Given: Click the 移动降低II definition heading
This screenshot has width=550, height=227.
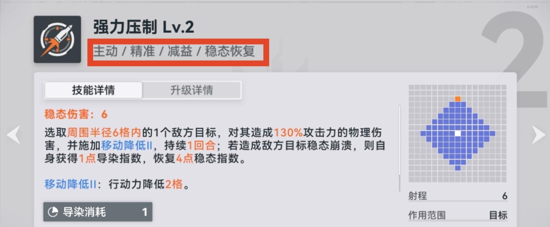Looking at the screenshot, I should pyautogui.click(x=70, y=185).
